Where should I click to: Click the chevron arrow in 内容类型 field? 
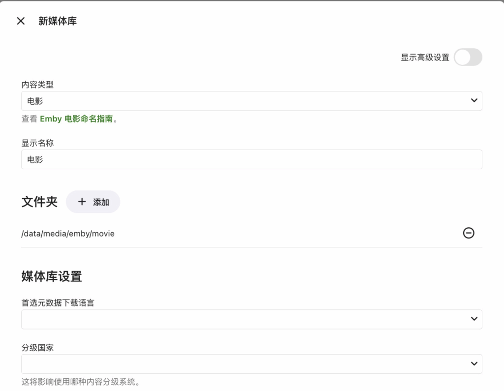[474, 100]
